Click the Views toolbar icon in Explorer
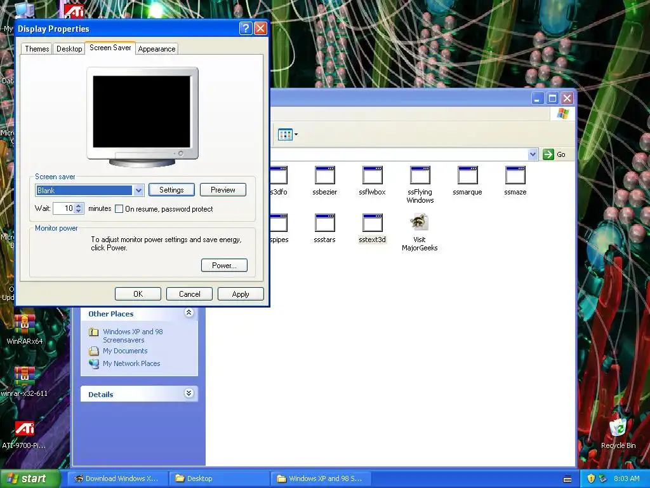The height and width of the screenshot is (488, 650). 285,135
